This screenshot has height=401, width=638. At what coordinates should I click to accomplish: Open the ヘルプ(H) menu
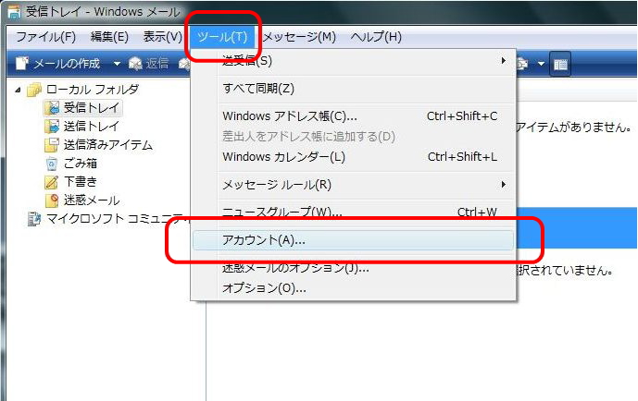pos(376,37)
